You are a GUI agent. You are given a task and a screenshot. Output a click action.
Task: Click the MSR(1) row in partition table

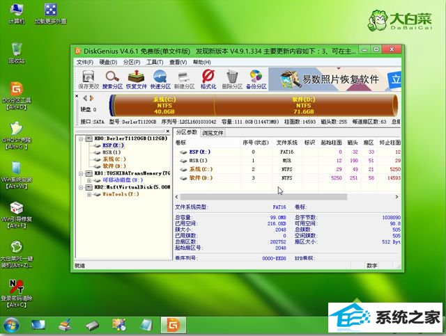point(287,161)
